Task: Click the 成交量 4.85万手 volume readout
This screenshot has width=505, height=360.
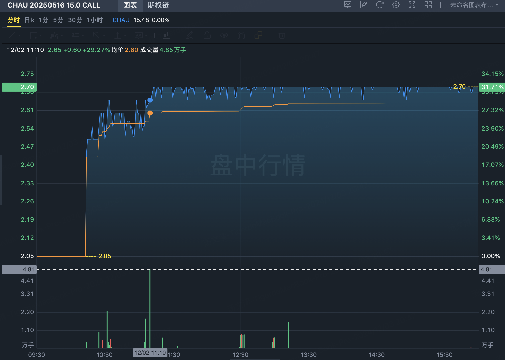Action: coord(163,50)
